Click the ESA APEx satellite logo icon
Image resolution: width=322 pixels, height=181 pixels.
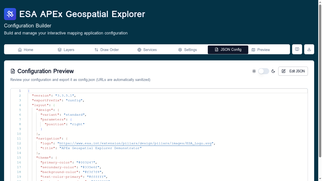point(10,14)
